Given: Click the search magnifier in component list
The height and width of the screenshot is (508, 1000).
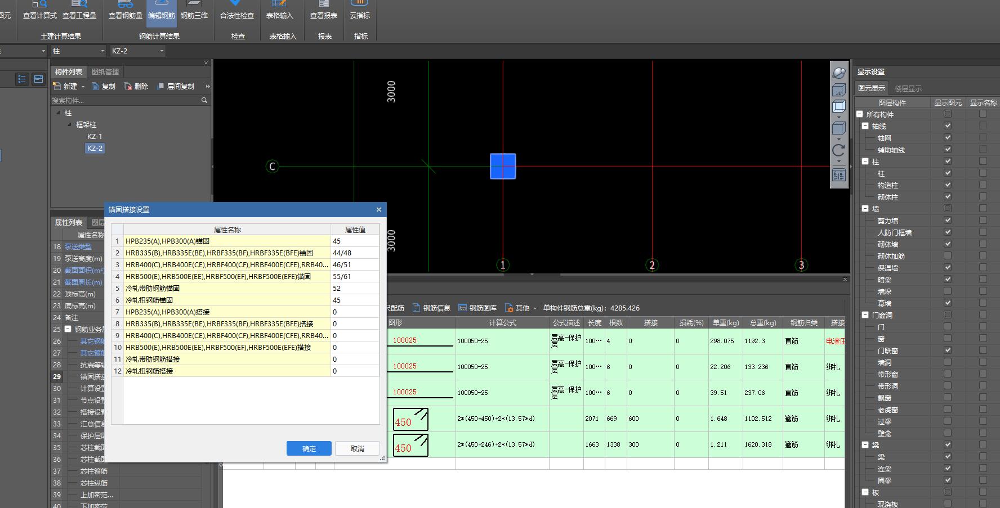Looking at the screenshot, I should click(204, 100).
